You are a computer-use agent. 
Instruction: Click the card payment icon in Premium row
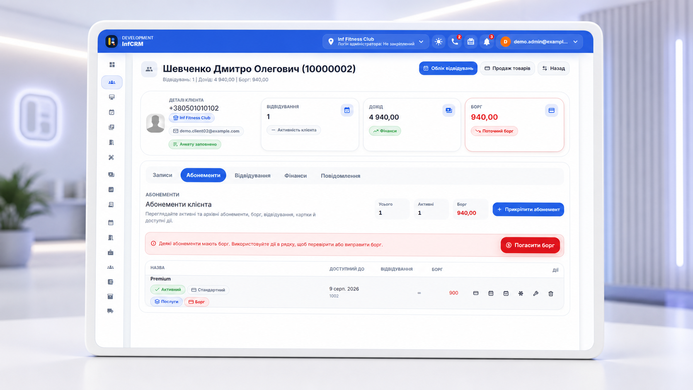[476, 293]
